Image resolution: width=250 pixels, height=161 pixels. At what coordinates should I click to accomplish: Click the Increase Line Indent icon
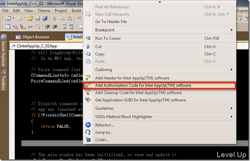pos(55,27)
